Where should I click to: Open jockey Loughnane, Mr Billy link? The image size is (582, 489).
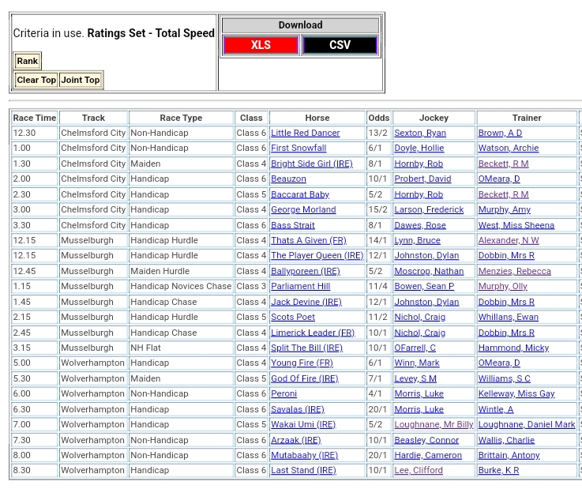tap(434, 424)
